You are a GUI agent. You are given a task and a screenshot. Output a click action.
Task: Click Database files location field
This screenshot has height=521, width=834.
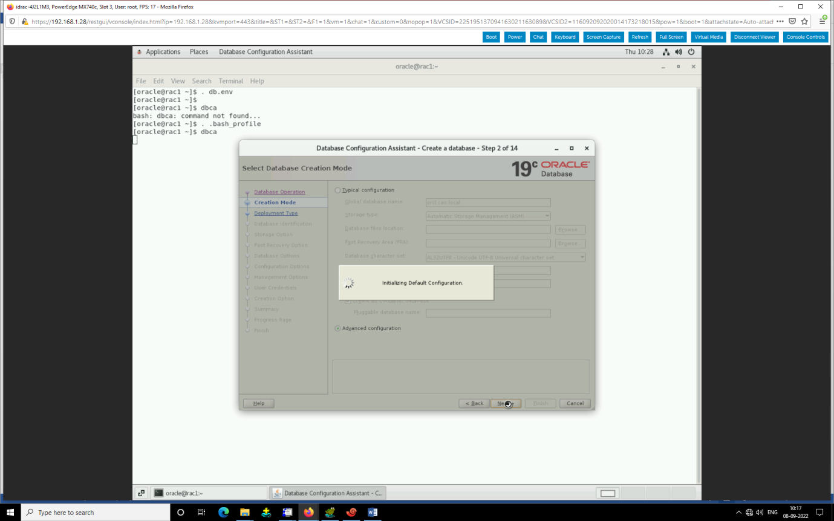(x=488, y=230)
